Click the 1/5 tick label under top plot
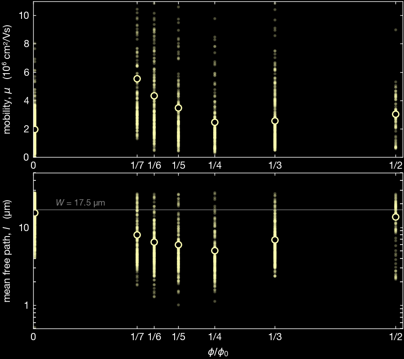404x359 pixels. 178,165
